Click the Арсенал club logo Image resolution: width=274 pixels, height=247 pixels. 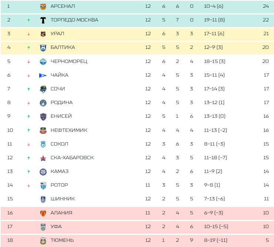coord(43,6)
